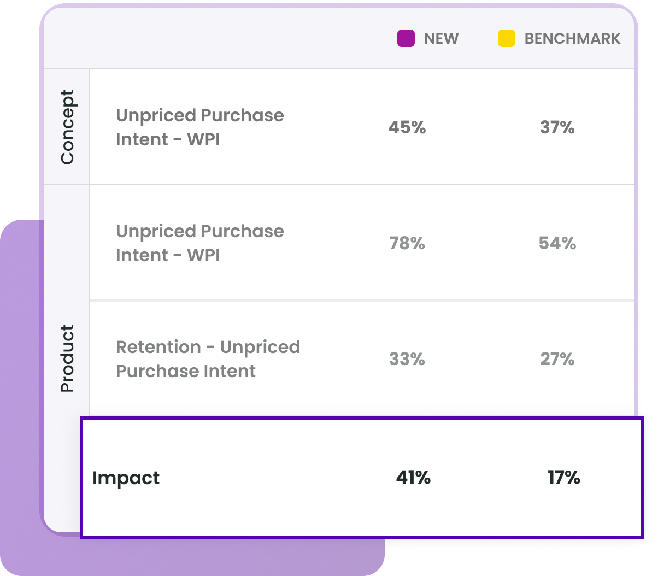
Task: Click the vertical Concept section label
Action: pyautogui.click(x=67, y=127)
